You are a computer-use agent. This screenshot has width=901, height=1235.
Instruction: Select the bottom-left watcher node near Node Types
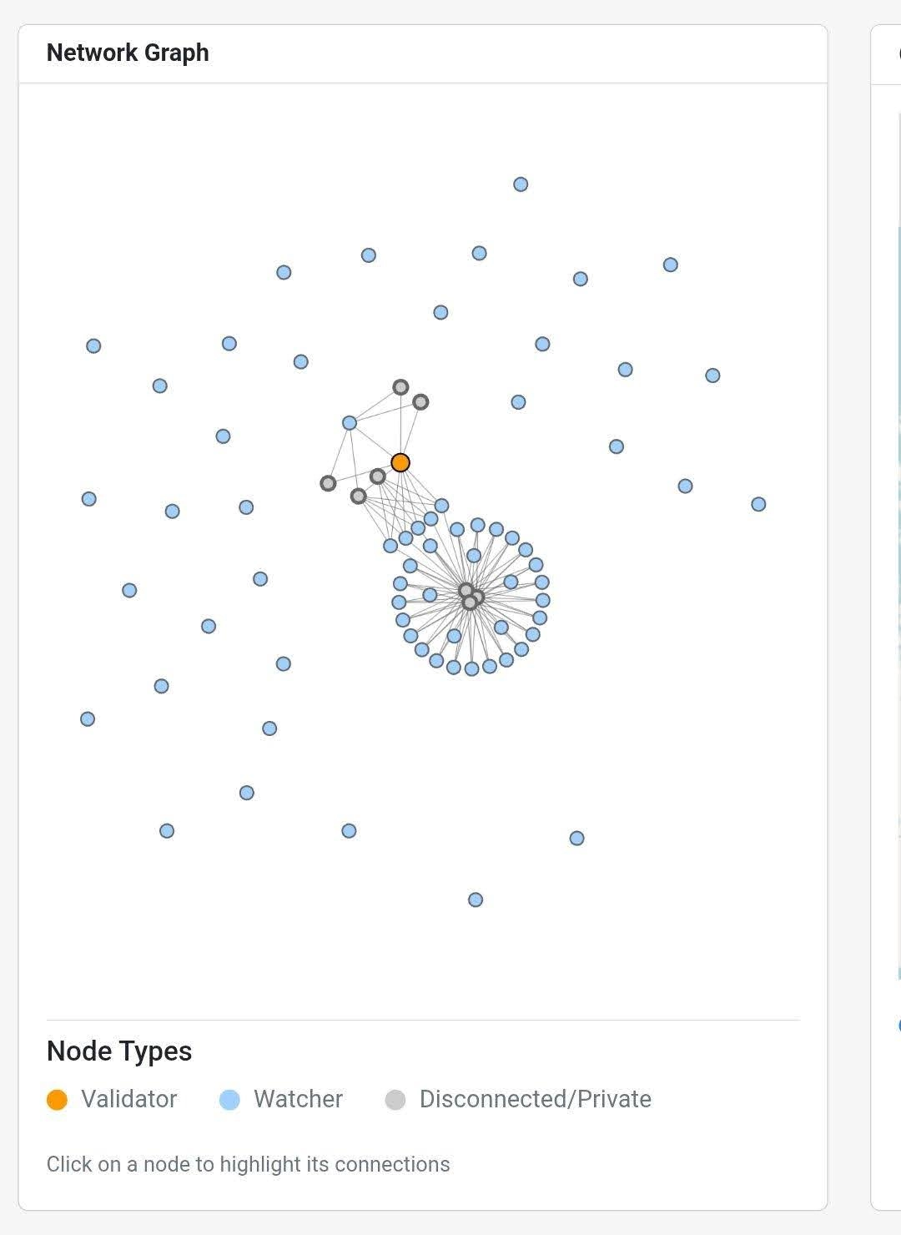coord(167,831)
